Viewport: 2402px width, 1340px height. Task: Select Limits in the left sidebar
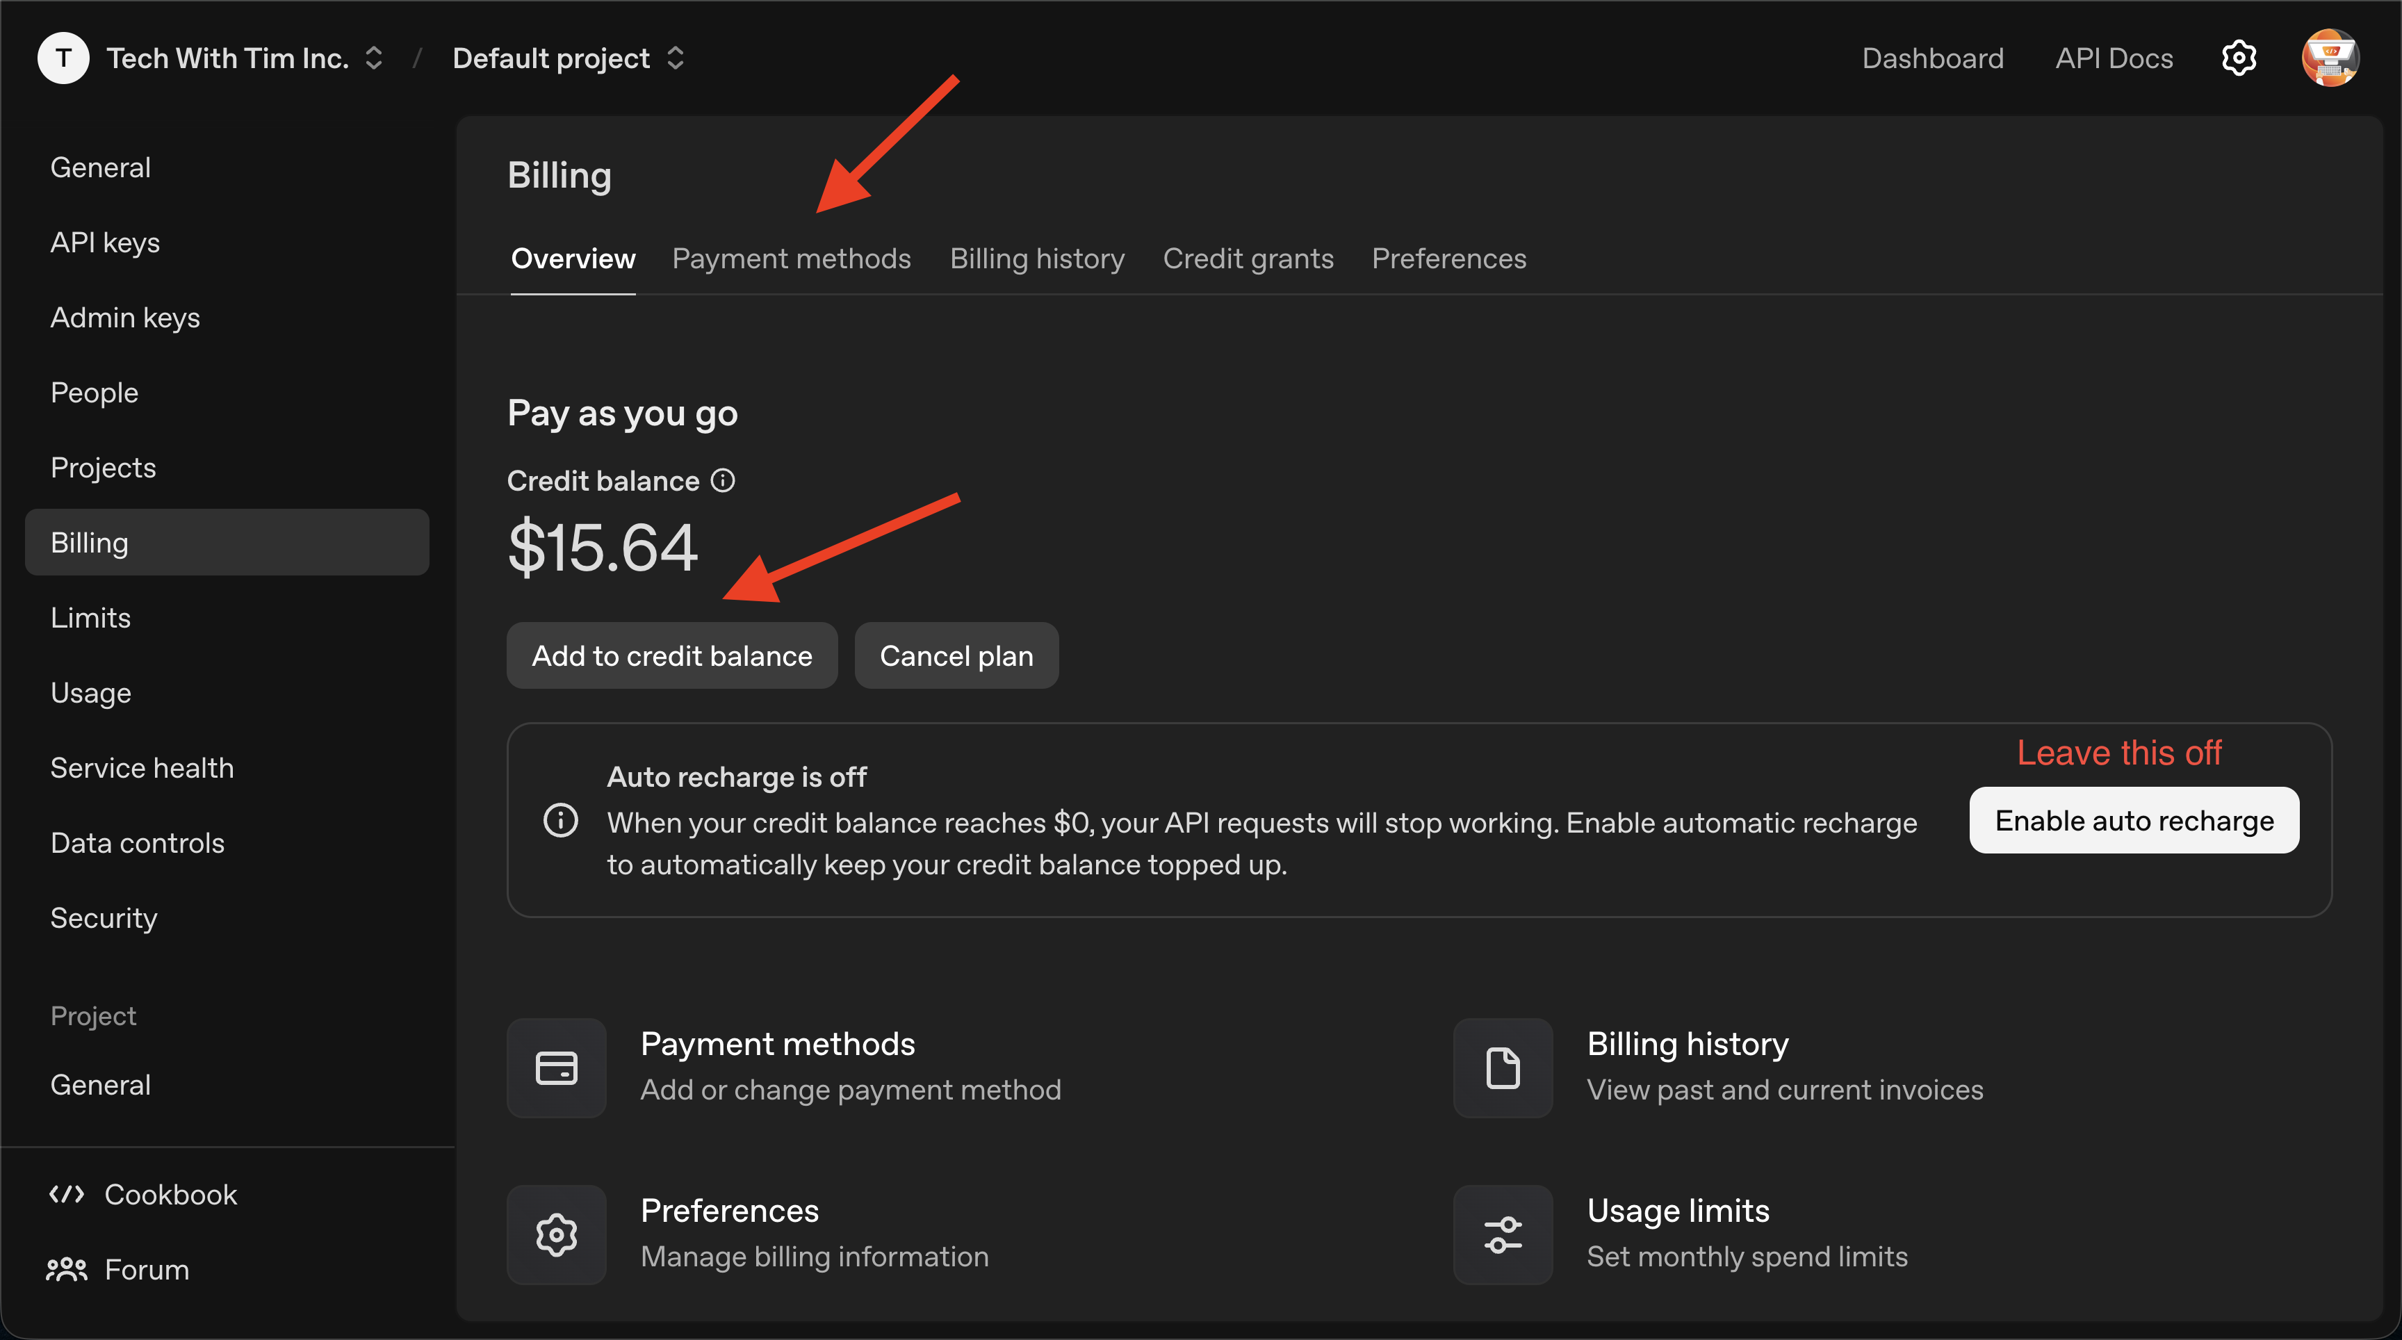[x=90, y=617]
